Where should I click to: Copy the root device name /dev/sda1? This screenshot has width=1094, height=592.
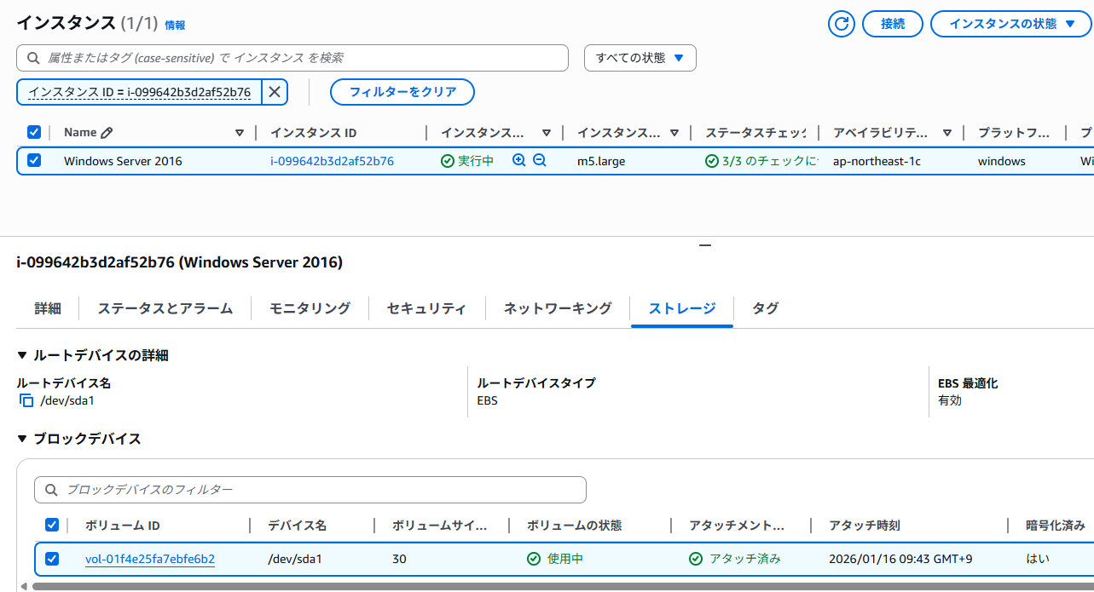tap(26, 400)
